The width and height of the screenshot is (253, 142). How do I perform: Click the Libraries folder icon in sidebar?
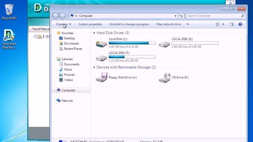[x=59, y=59]
